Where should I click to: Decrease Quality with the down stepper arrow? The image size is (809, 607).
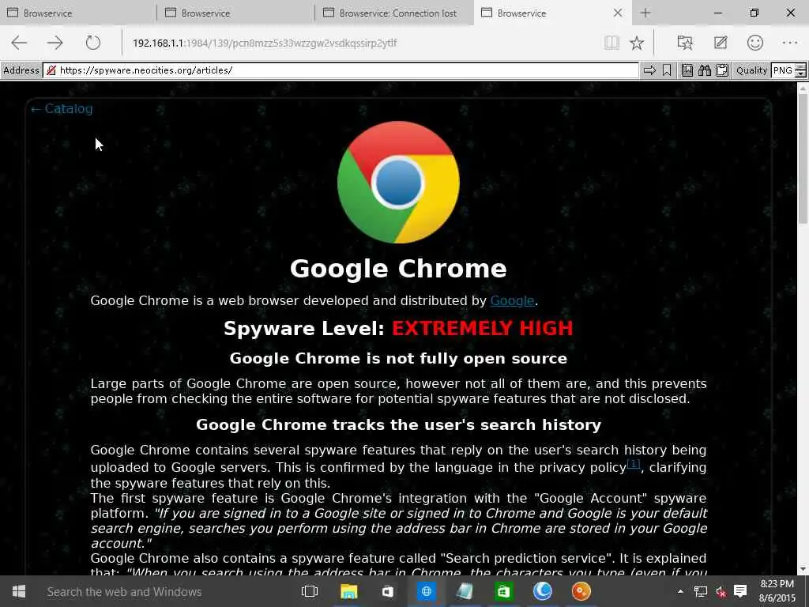click(801, 74)
